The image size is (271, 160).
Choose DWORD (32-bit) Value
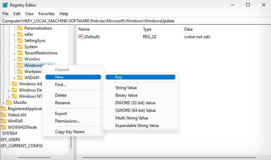tap(135, 103)
